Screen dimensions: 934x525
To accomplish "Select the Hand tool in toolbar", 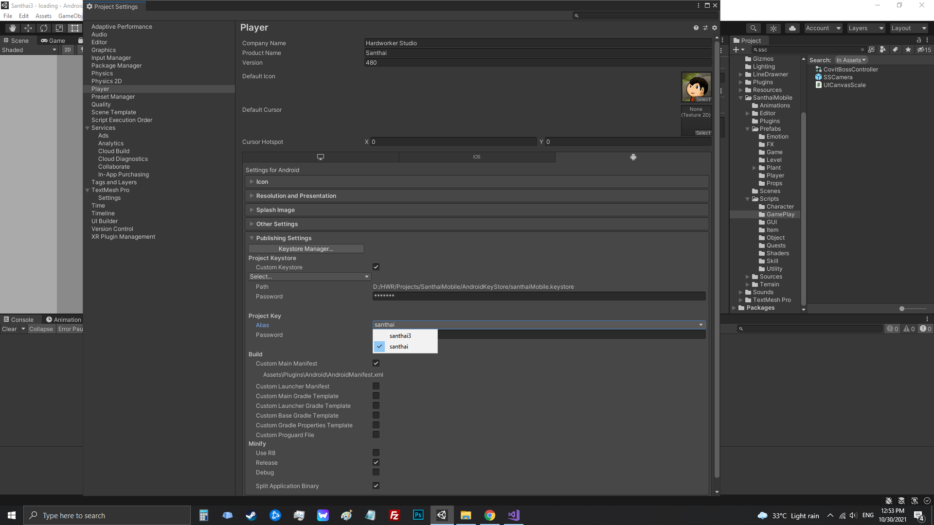I will click(x=13, y=28).
